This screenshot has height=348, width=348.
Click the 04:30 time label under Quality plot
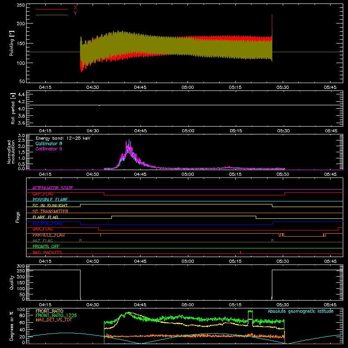(x=93, y=305)
